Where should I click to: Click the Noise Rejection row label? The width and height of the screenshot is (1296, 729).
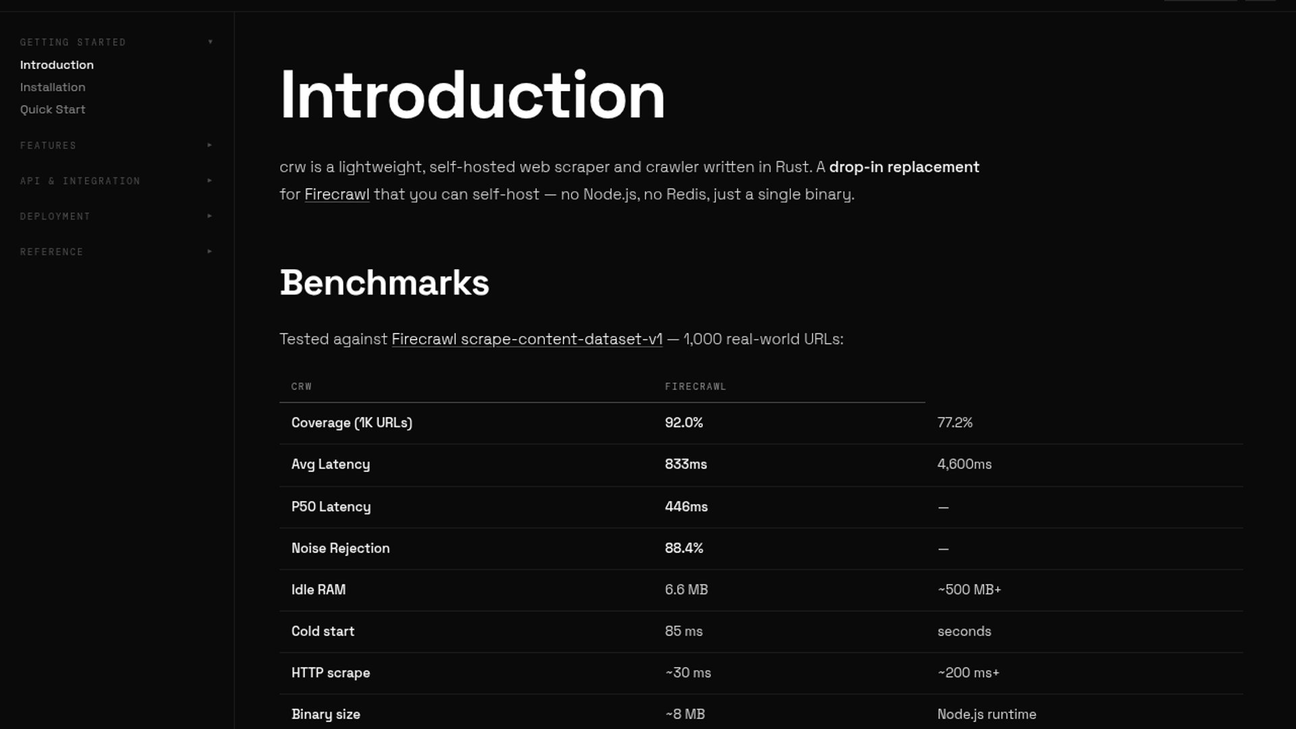pyautogui.click(x=340, y=548)
